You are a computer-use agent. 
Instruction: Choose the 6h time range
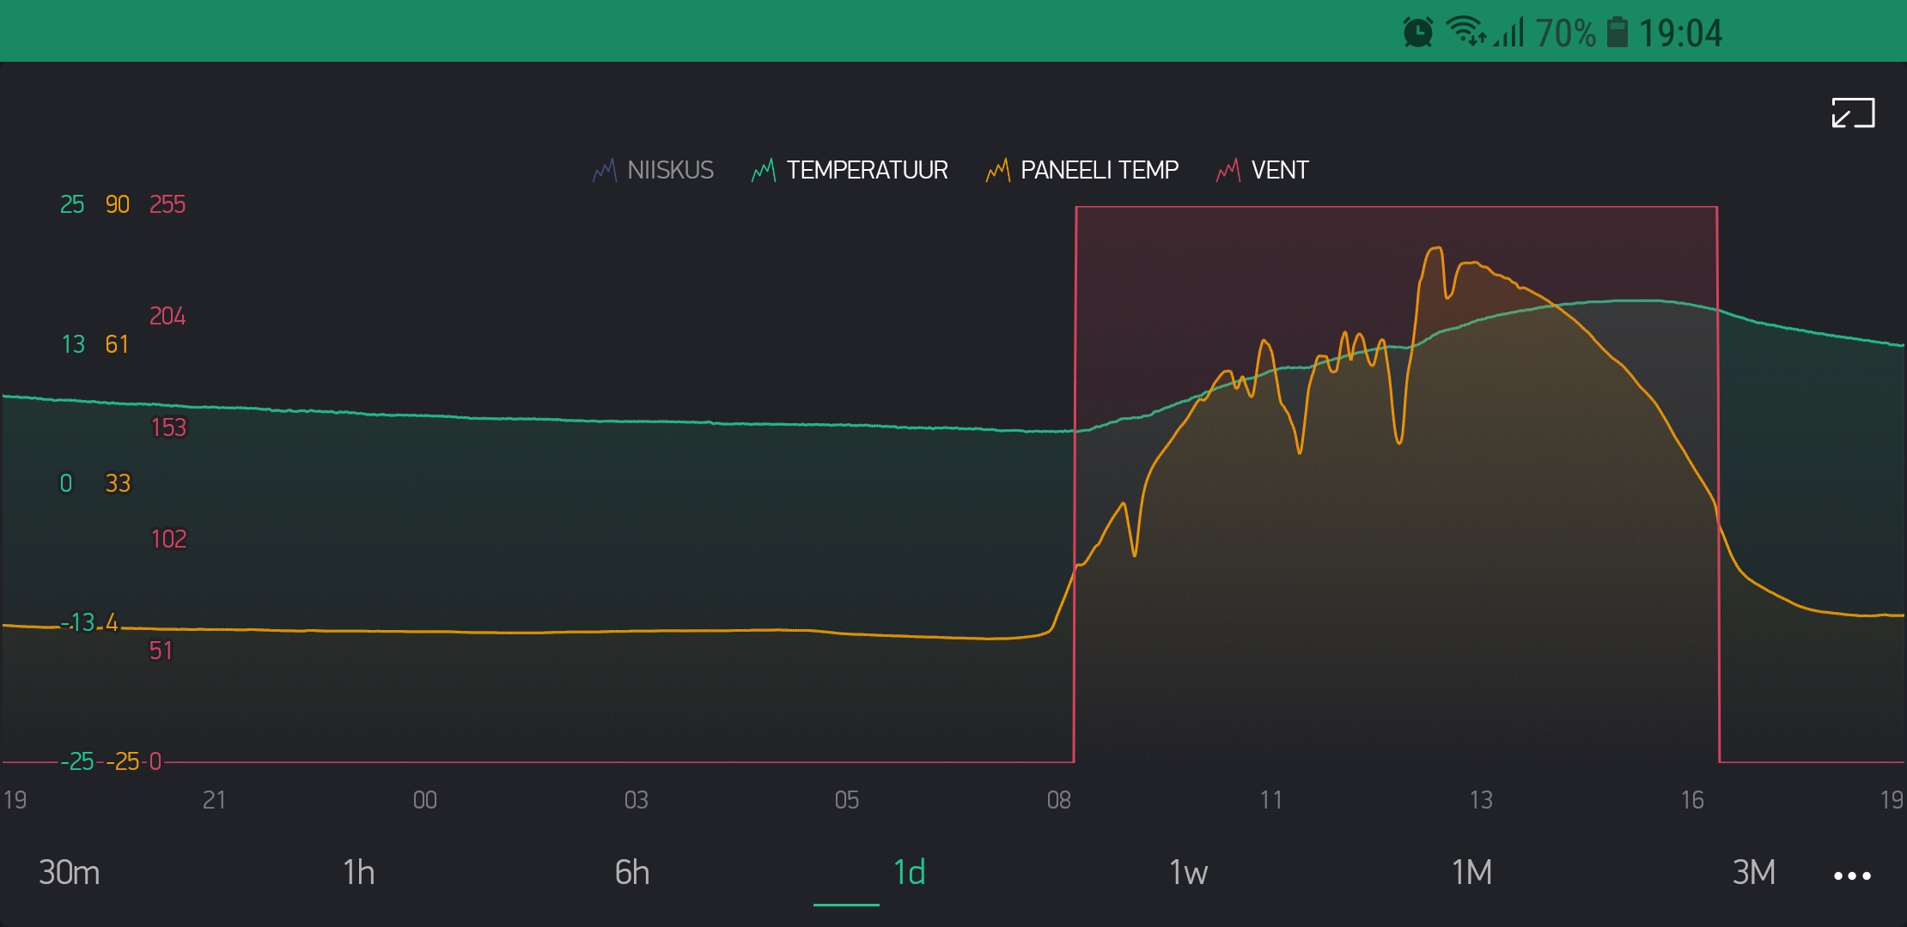coord(631,872)
